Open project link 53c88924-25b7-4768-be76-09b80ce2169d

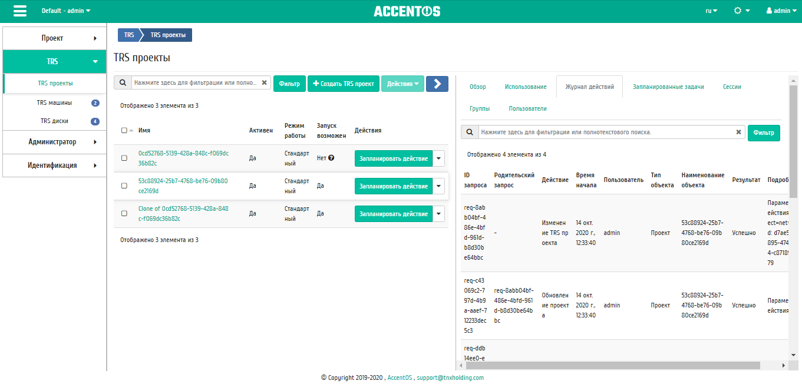click(183, 186)
